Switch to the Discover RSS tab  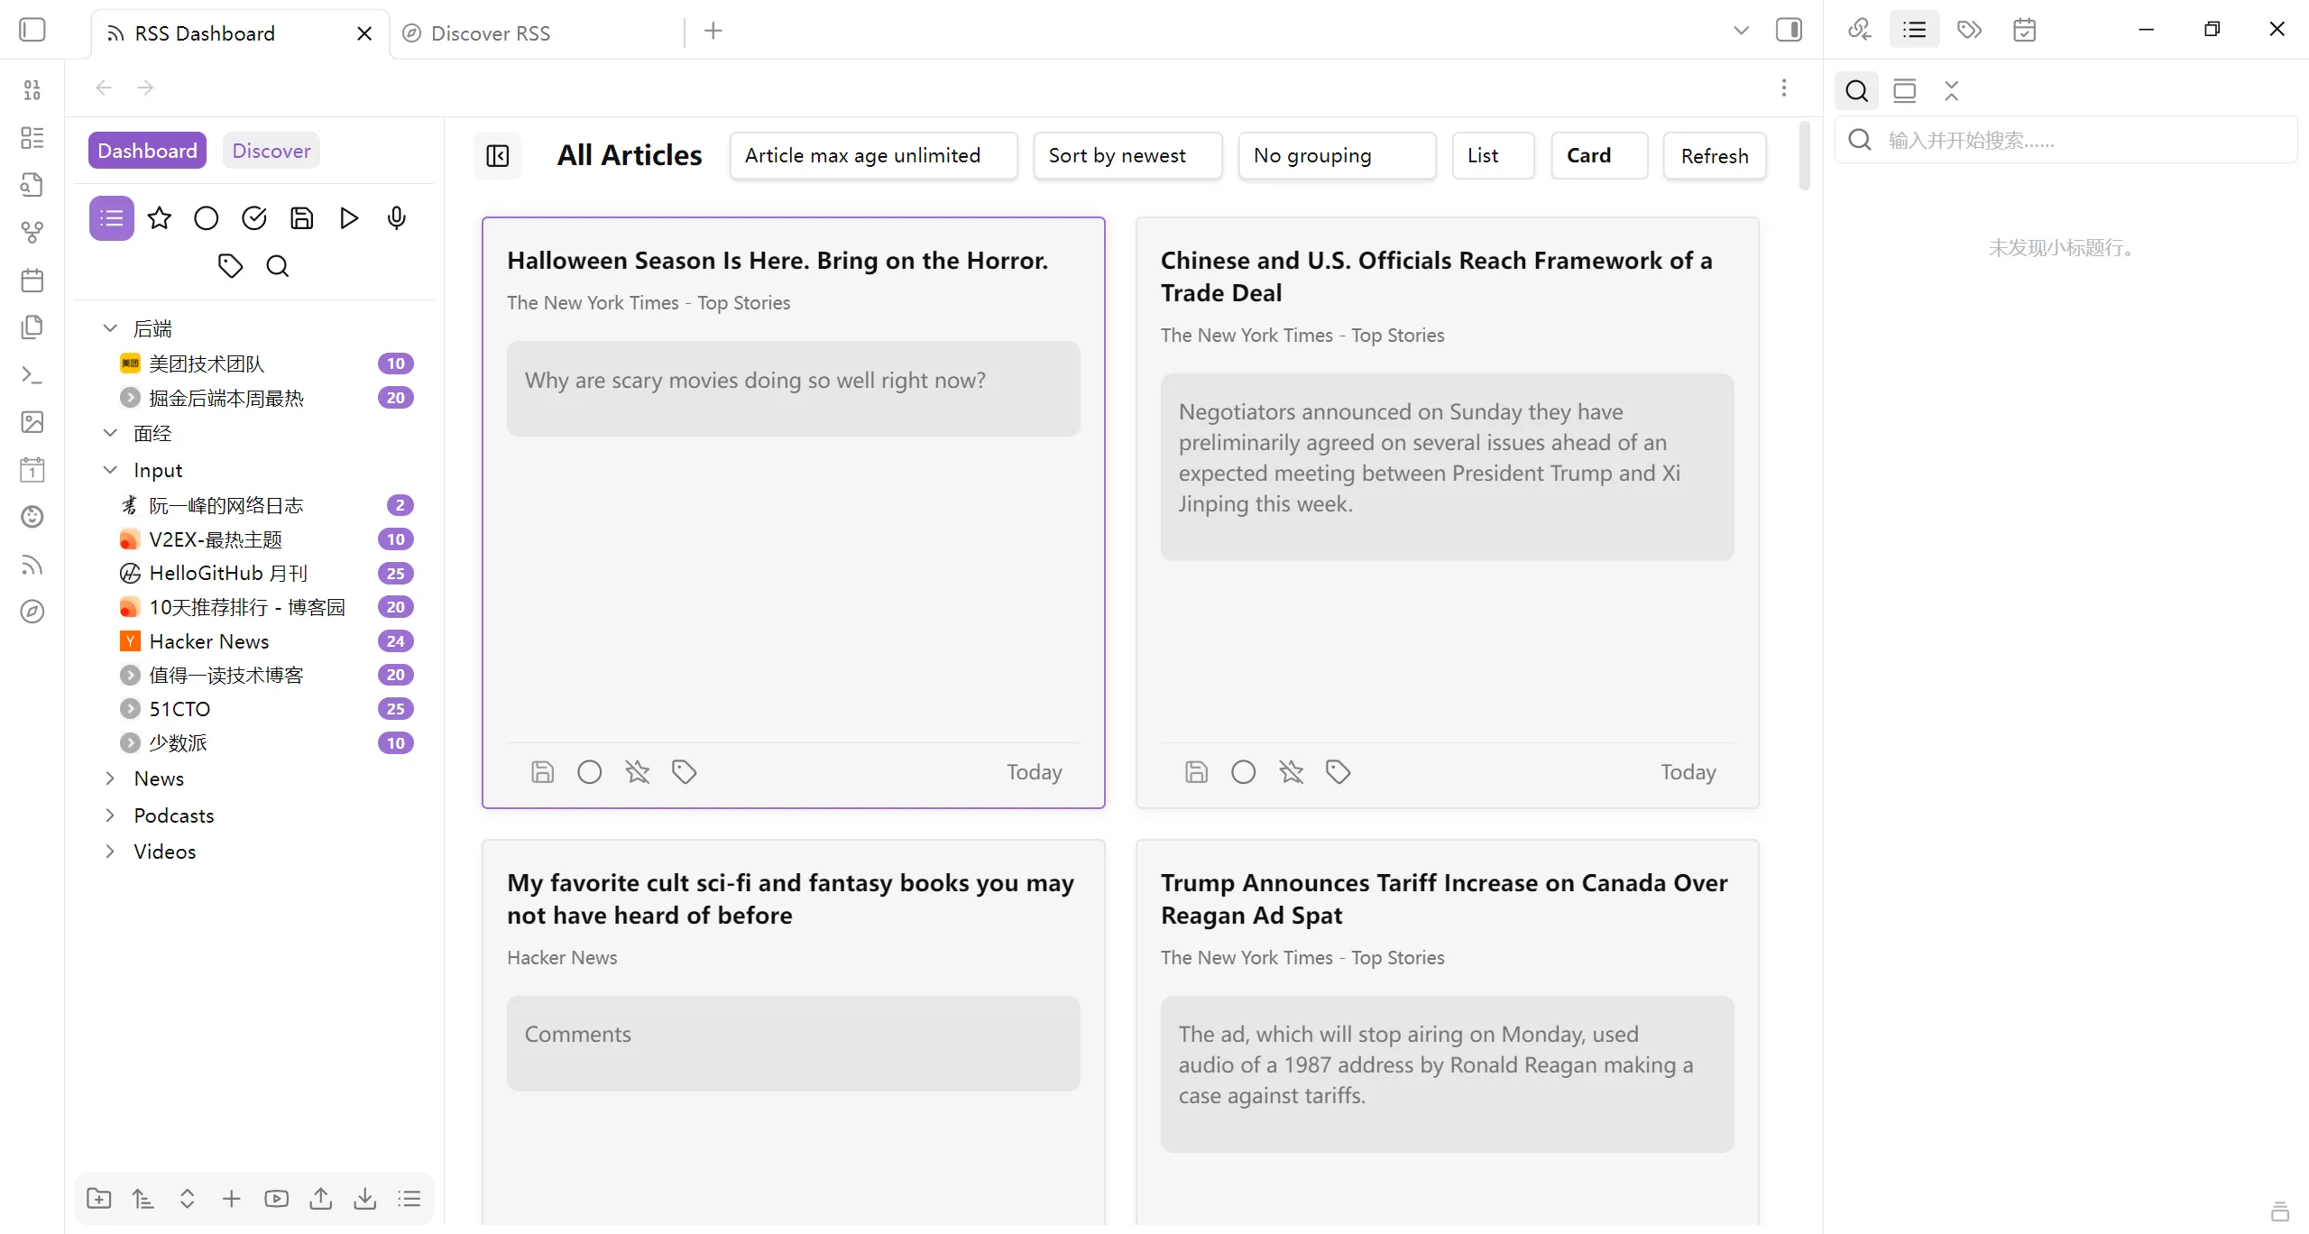coord(491,33)
